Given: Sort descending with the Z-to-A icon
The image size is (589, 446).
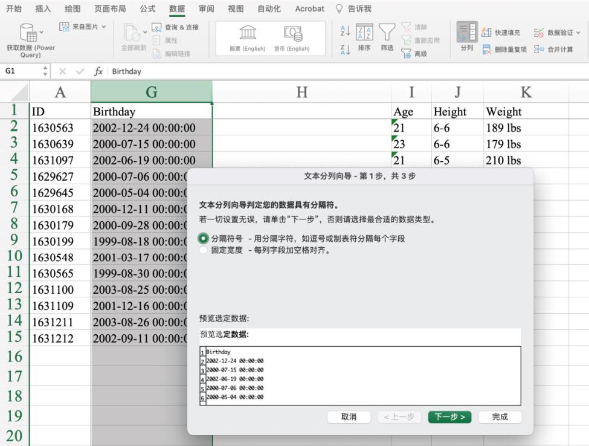Looking at the screenshot, I should click(345, 50).
